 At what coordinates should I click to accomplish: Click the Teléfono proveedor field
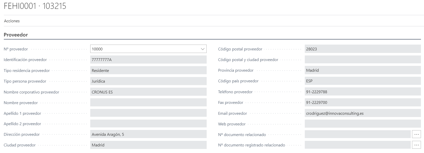[362, 92]
